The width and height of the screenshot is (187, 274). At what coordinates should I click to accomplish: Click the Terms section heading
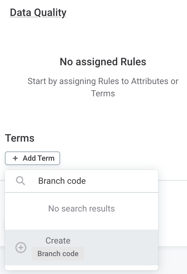[x=20, y=138]
